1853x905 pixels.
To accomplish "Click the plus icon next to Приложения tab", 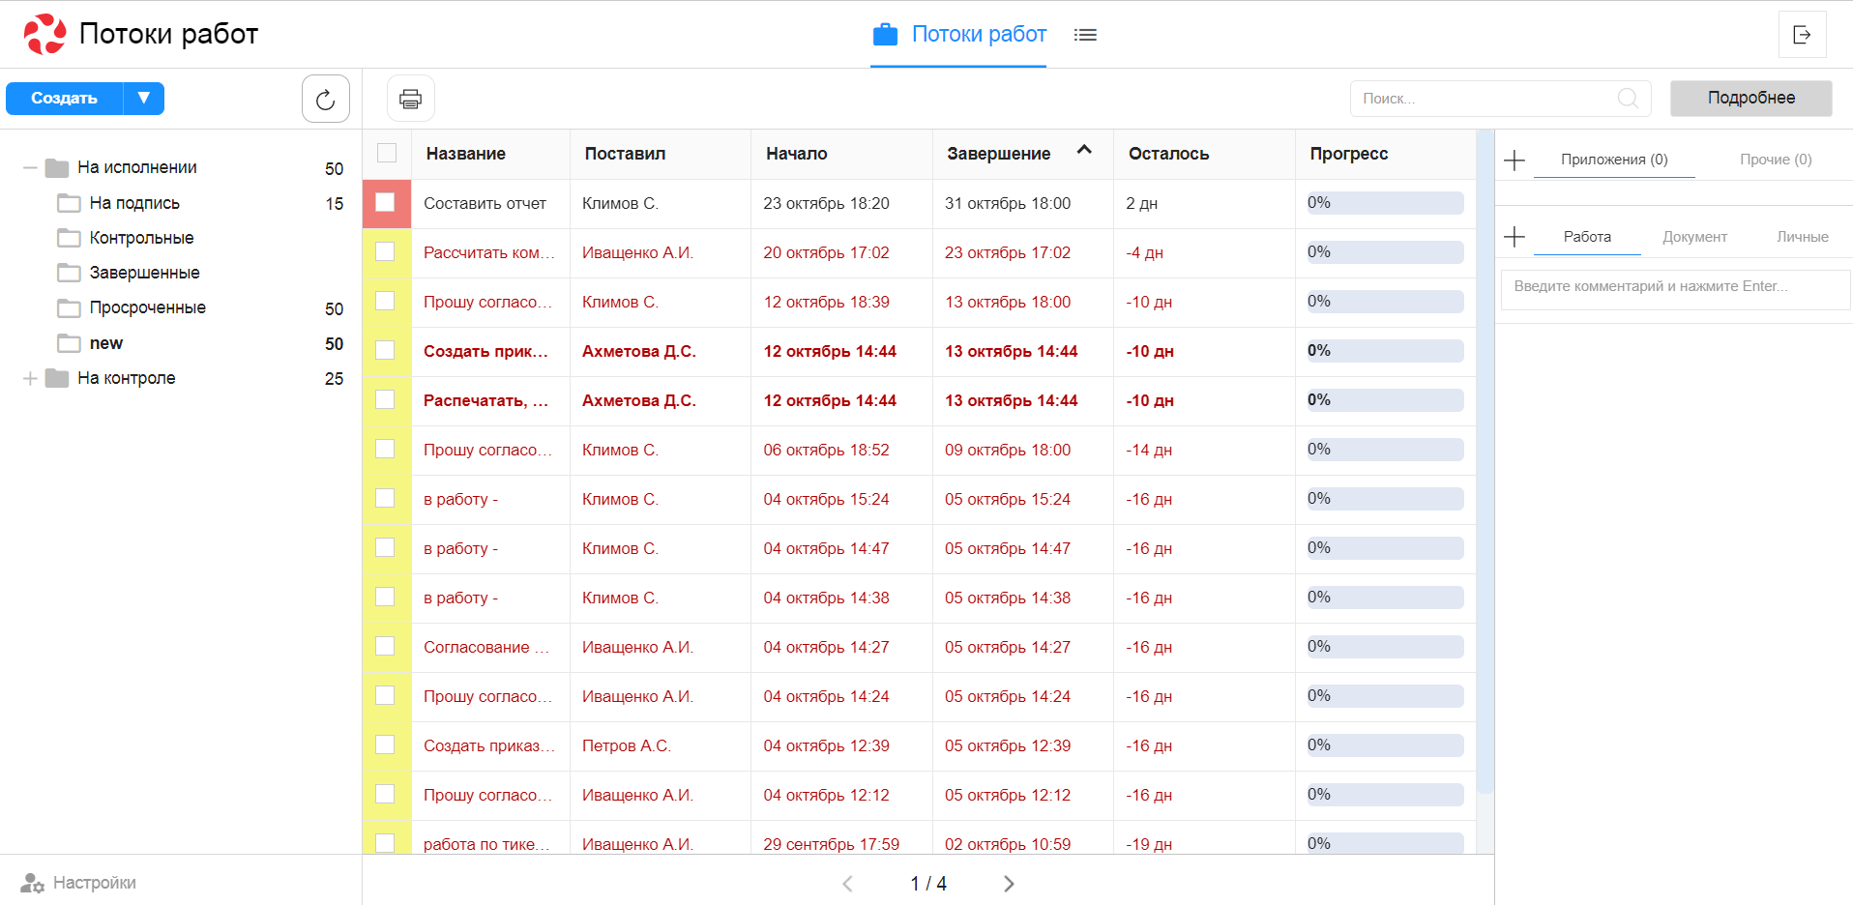I will click(x=1515, y=160).
